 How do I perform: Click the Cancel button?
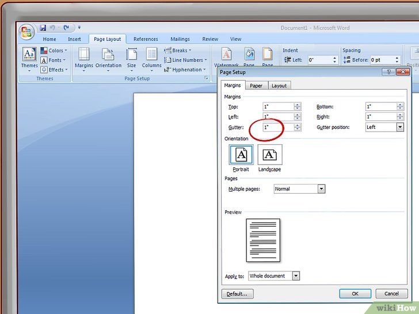pos(391,293)
